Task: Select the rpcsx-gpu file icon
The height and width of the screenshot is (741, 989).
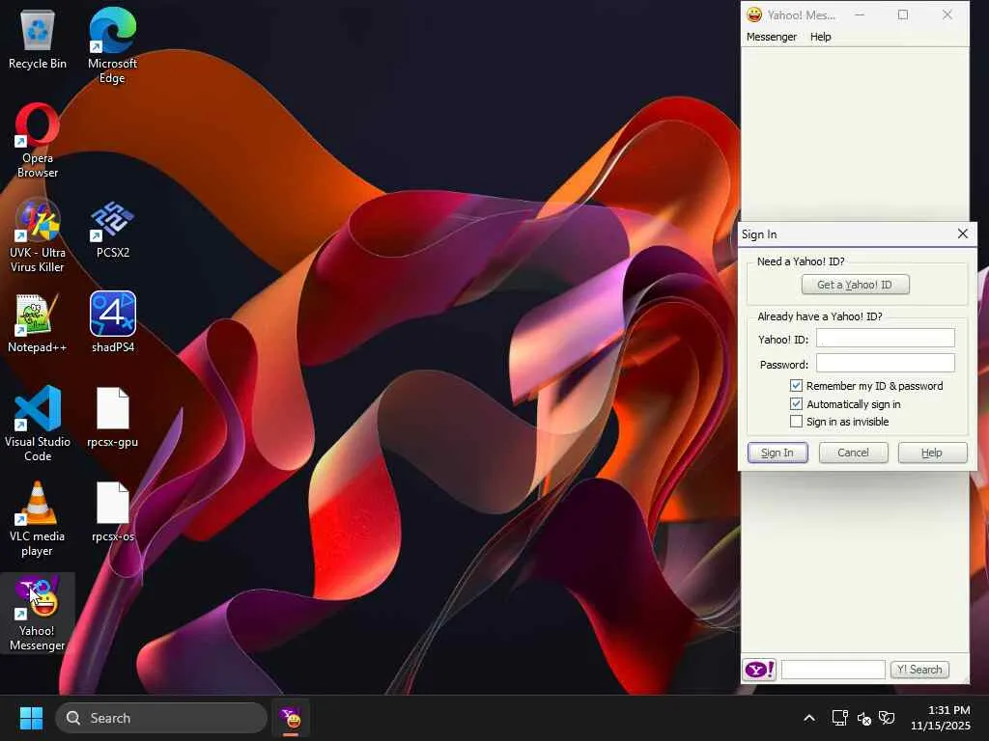Action: tap(112, 417)
